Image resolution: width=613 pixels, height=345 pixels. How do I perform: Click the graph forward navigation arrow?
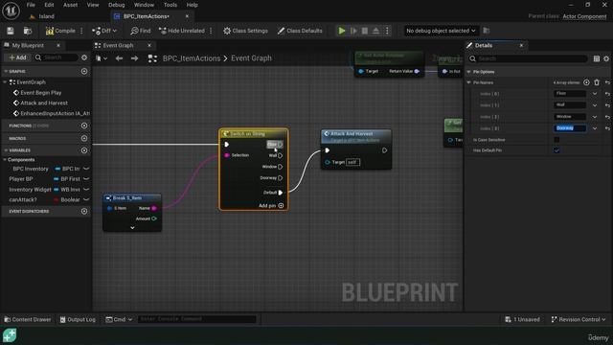[x=134, y=58]
